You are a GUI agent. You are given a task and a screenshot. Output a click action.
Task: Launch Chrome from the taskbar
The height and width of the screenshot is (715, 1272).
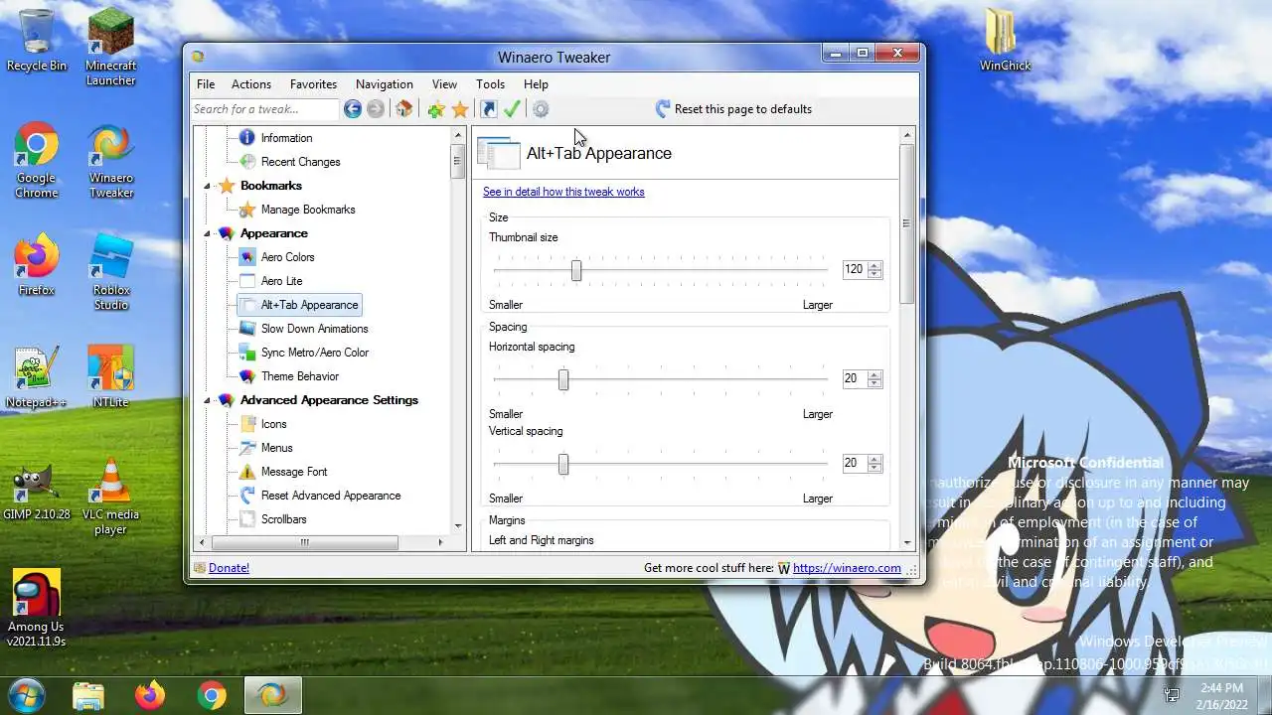tap(212, 695)
